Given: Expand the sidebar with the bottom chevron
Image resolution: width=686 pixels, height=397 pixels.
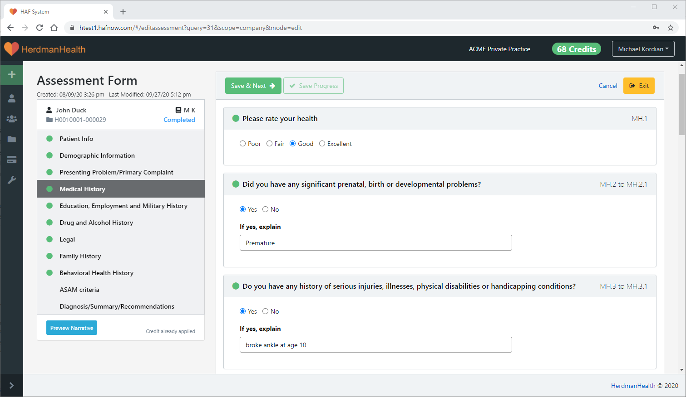Looking at the screenshot, I should (12, 385).
